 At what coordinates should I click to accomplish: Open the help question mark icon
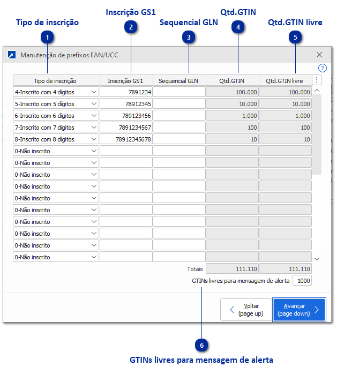[x=322, y=68]
